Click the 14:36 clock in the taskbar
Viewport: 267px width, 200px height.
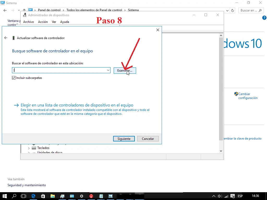point(255,196)
